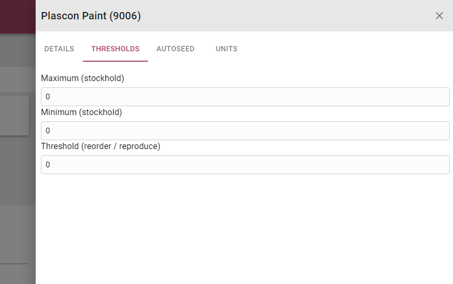
Task: Switch to the Details tab
Action: click(x=59, y=49)
